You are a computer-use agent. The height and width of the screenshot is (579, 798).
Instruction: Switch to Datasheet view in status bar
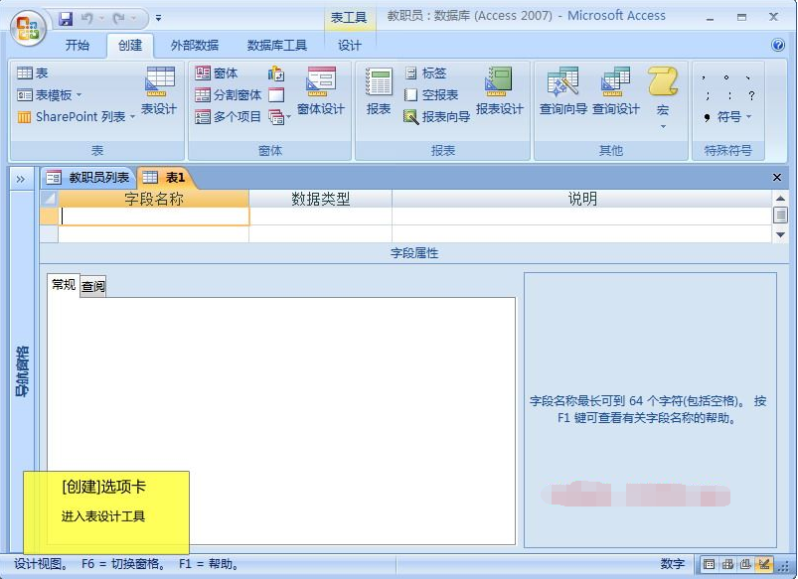tap(709, 564)
